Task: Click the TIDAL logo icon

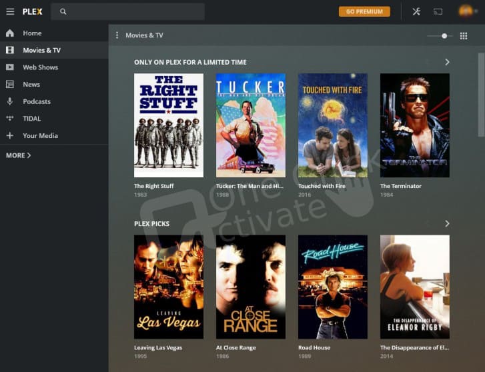Action: pyautogui.click(x=10, y=118)
